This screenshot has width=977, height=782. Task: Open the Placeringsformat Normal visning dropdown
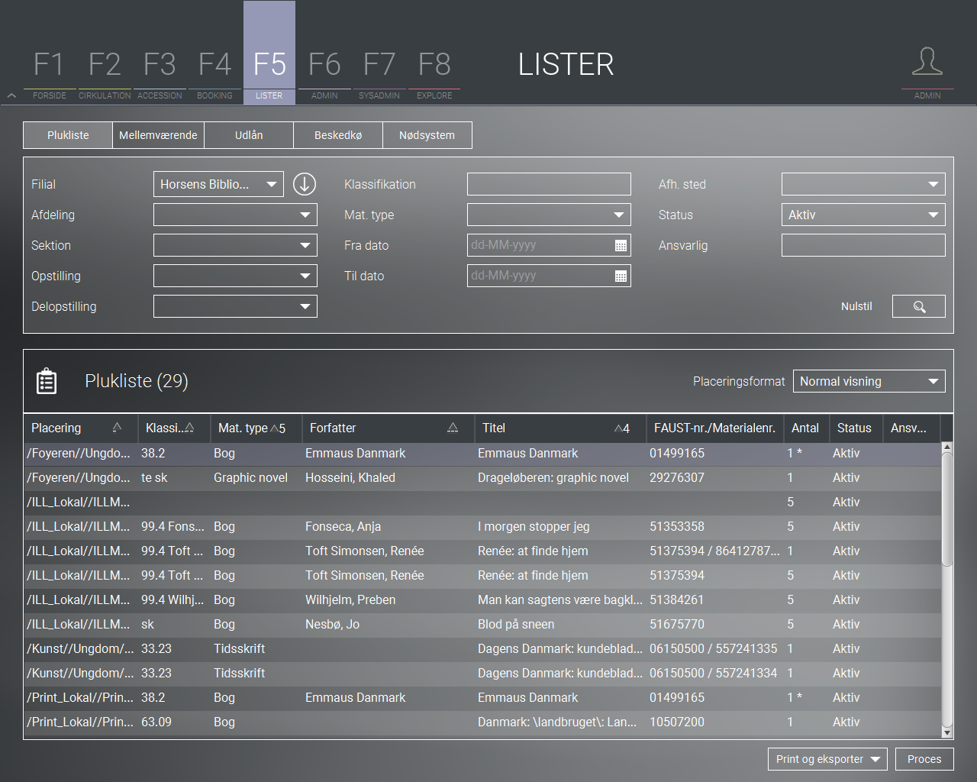[x=869, y=381]
